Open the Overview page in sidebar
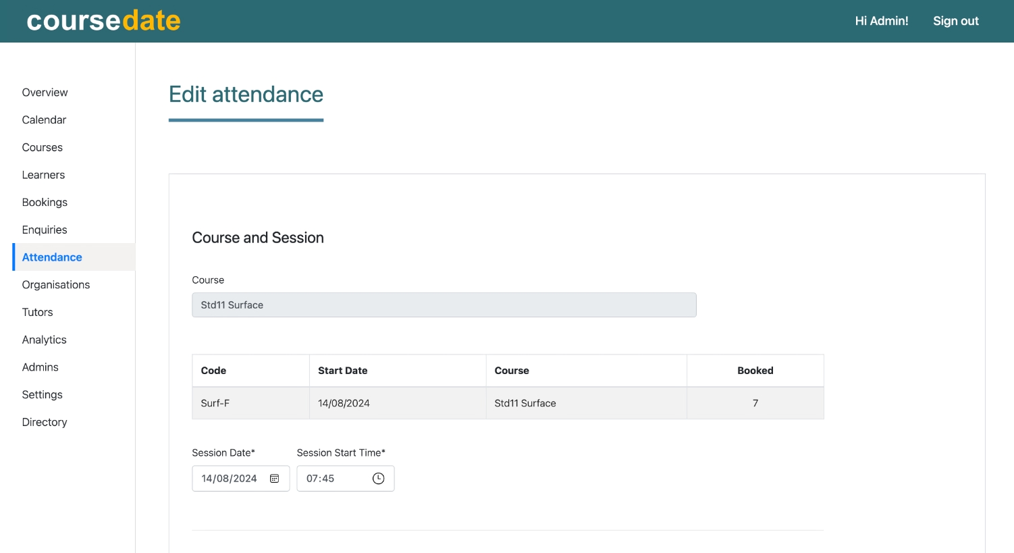1014x553 pixels. [x=45, y=93]
